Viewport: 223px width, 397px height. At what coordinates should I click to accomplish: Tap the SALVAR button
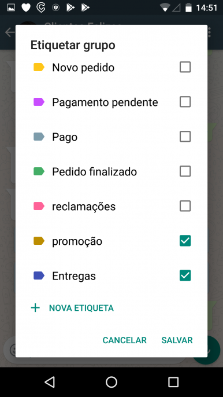pos(177,340)
